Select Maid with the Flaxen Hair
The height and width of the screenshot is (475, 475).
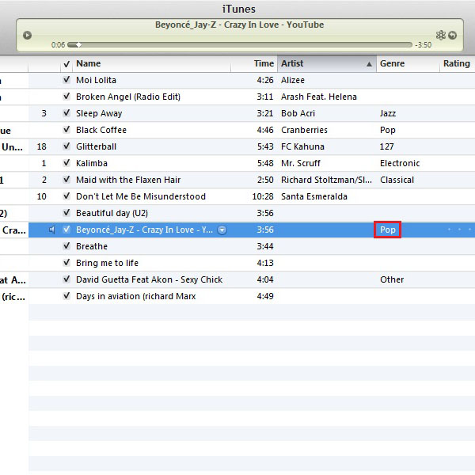click(x=128, y=180)
